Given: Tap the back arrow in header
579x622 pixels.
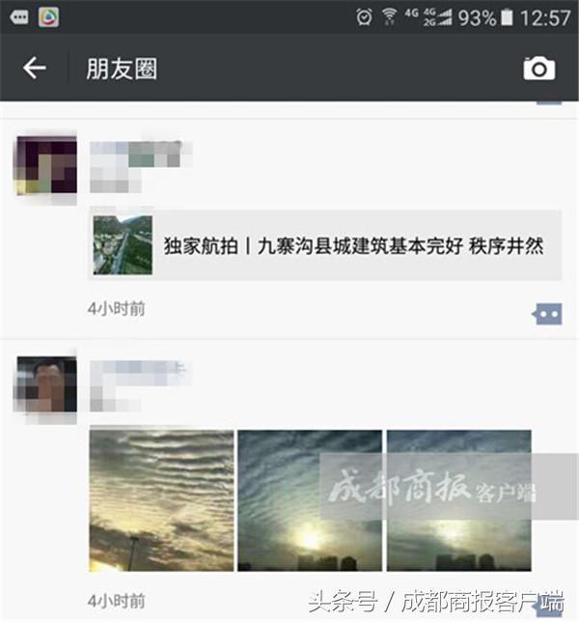Looking at the screenshot, I should coord(35,68).
